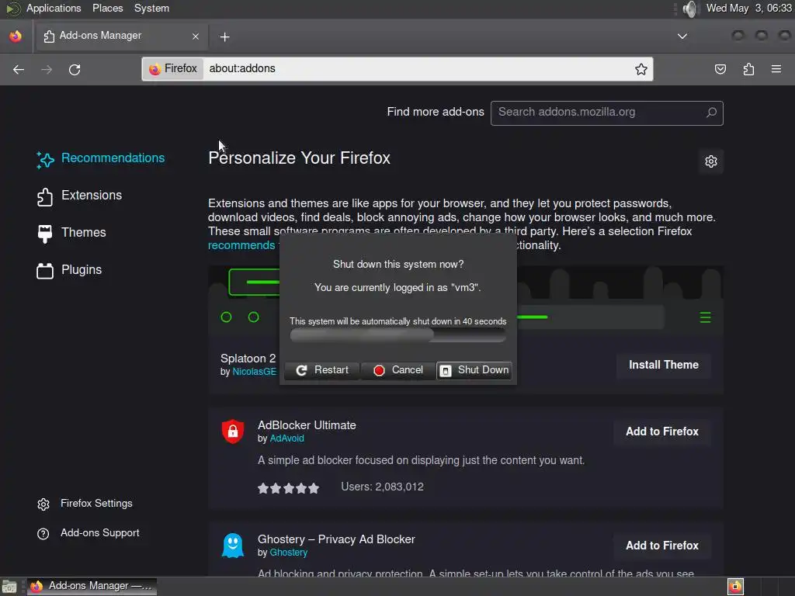Click the magnifier search icon
Image resolution: width=795 pixels, height=596 pixels.
click(712, 112)
